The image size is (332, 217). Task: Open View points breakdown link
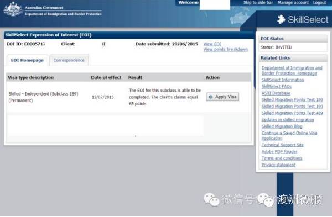226,50
